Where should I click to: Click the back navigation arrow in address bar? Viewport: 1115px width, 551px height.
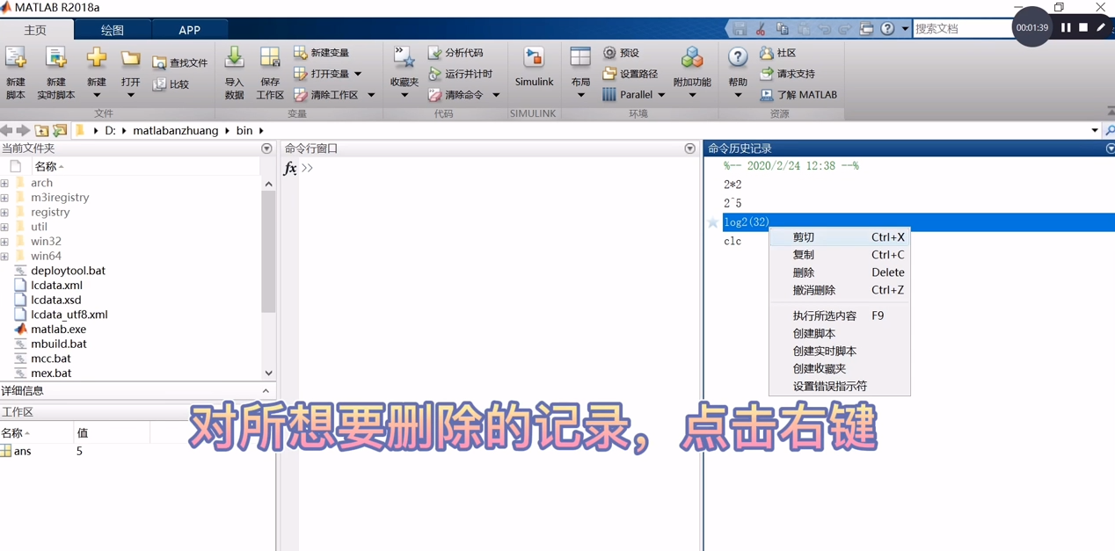(x=7, y=131)
